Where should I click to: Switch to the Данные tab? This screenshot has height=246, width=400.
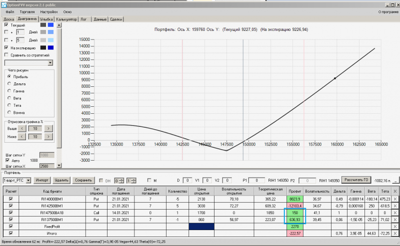(100, 19)
